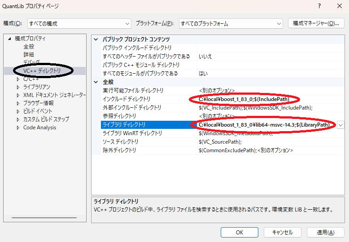Open the ライブラリ ディレクトリ value dropdown arrow
Screen dimensions: 349x242
pos(340,125)
